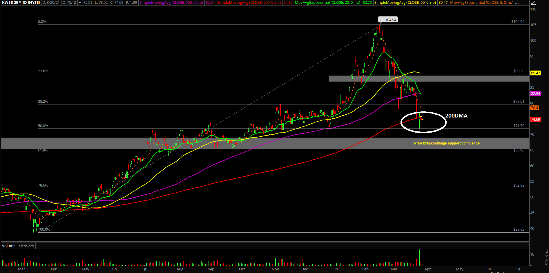Select SimpleMovingAvg (CLOSE, 50, 0, no) study label
Image resolution: width=549 pixels, height=273 pixels.
(x=405, y=2)
